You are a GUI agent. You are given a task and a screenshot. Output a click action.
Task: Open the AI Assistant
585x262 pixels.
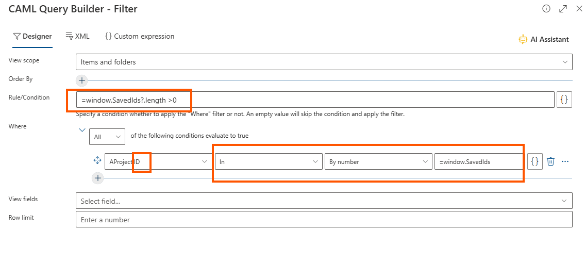point(544,39)
